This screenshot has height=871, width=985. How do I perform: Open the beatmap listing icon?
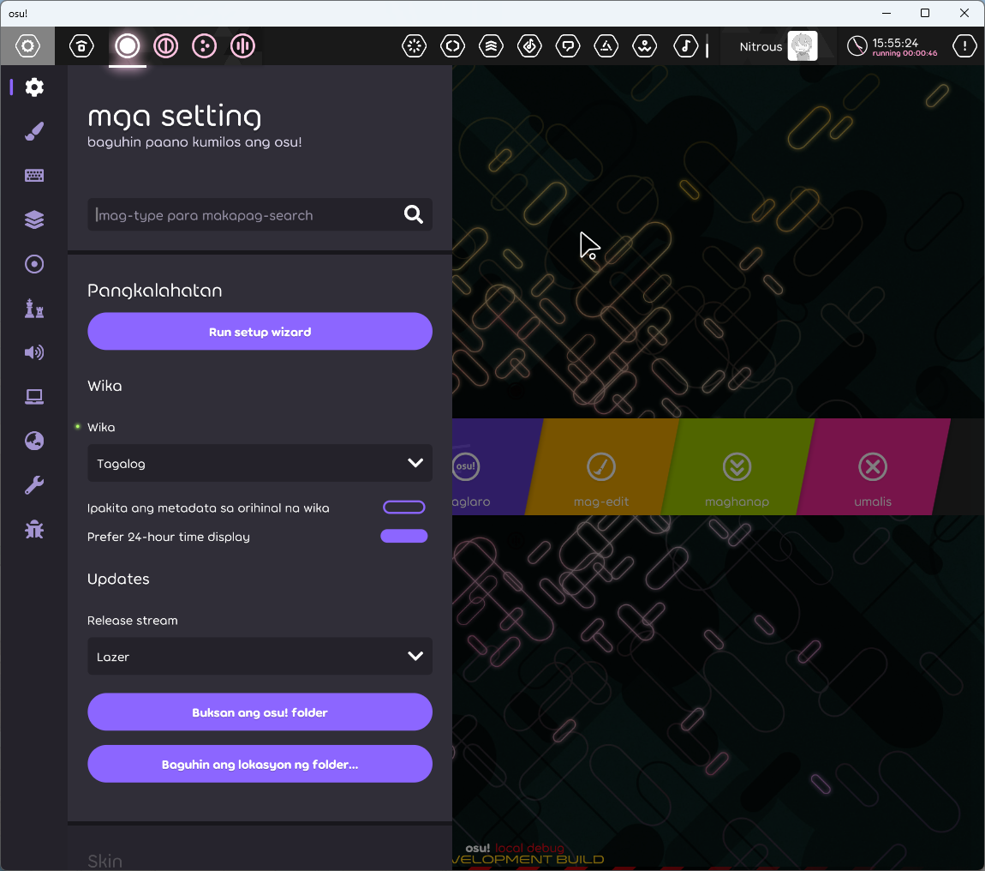(x=529, y=46)
